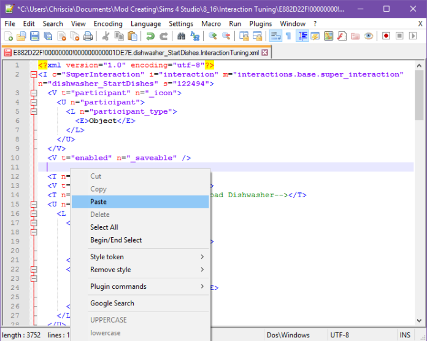Click the New file toolbar icon

pyautogui.click(x=9, y=36)
